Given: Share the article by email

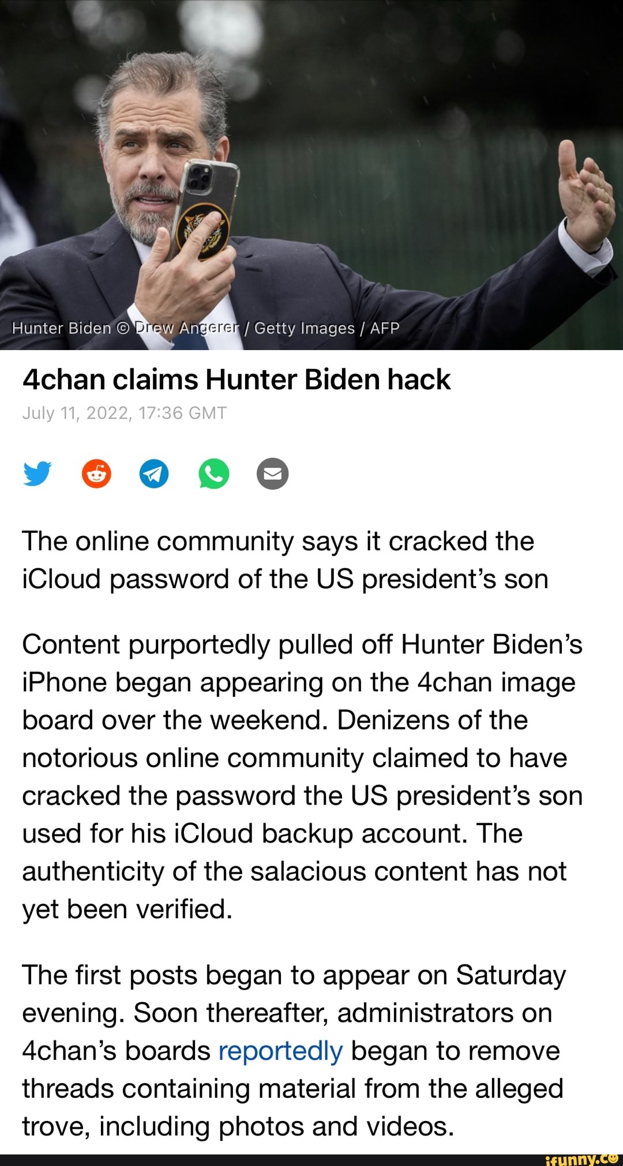Looking at the screenshot, I should [272, 473].
